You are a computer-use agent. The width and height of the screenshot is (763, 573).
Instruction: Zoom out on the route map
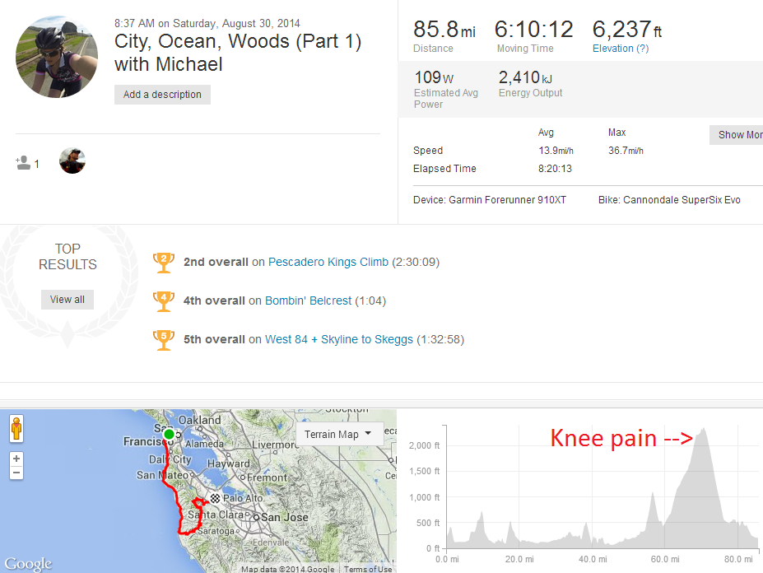17,473
